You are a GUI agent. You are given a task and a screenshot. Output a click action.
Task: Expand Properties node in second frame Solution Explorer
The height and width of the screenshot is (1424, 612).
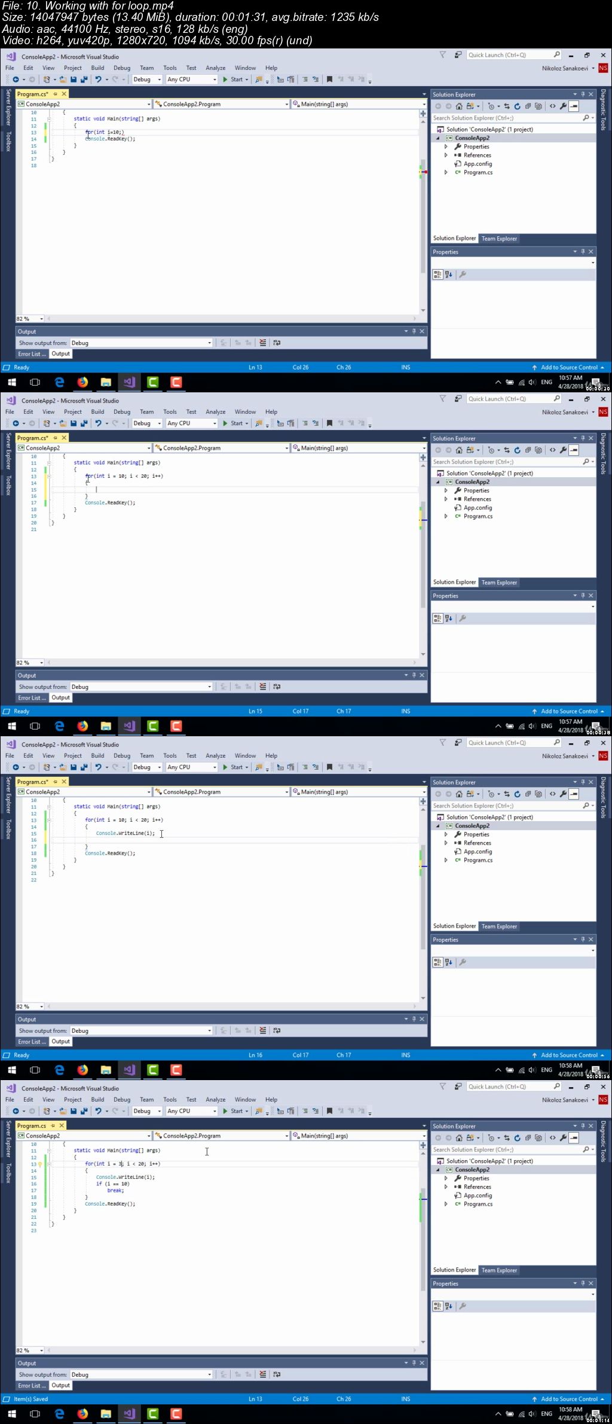click(446, 490)
